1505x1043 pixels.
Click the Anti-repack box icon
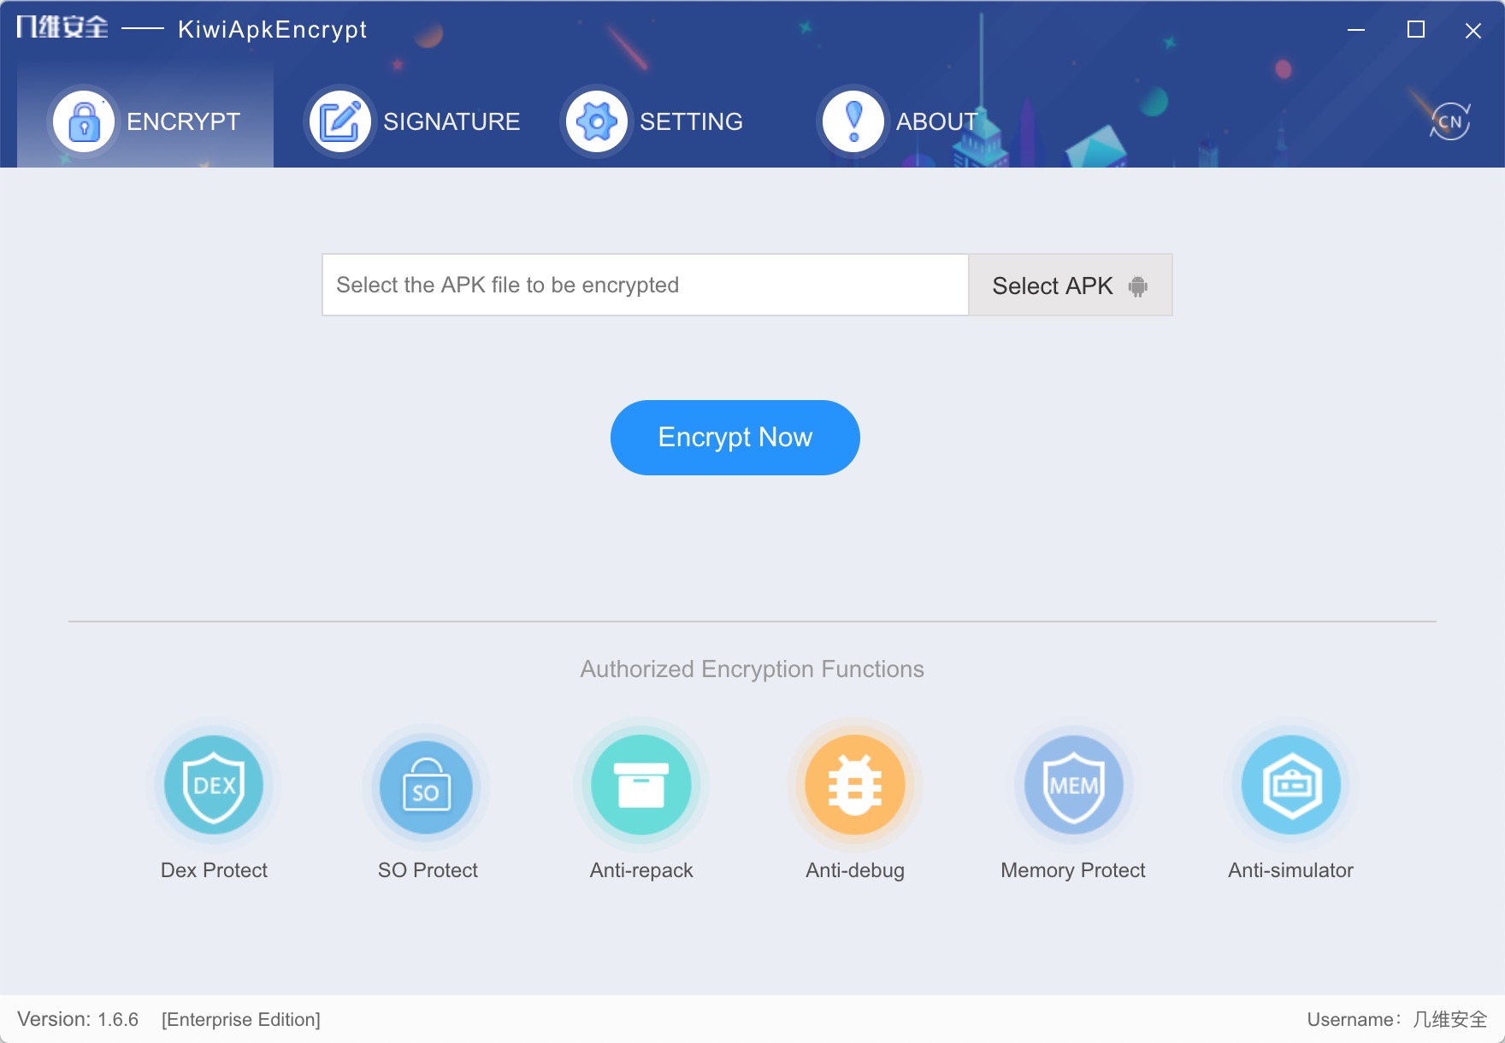tap(641, 785)
